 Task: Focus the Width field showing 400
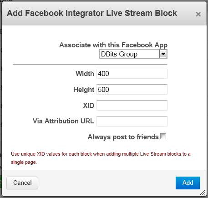coord(132,74)
